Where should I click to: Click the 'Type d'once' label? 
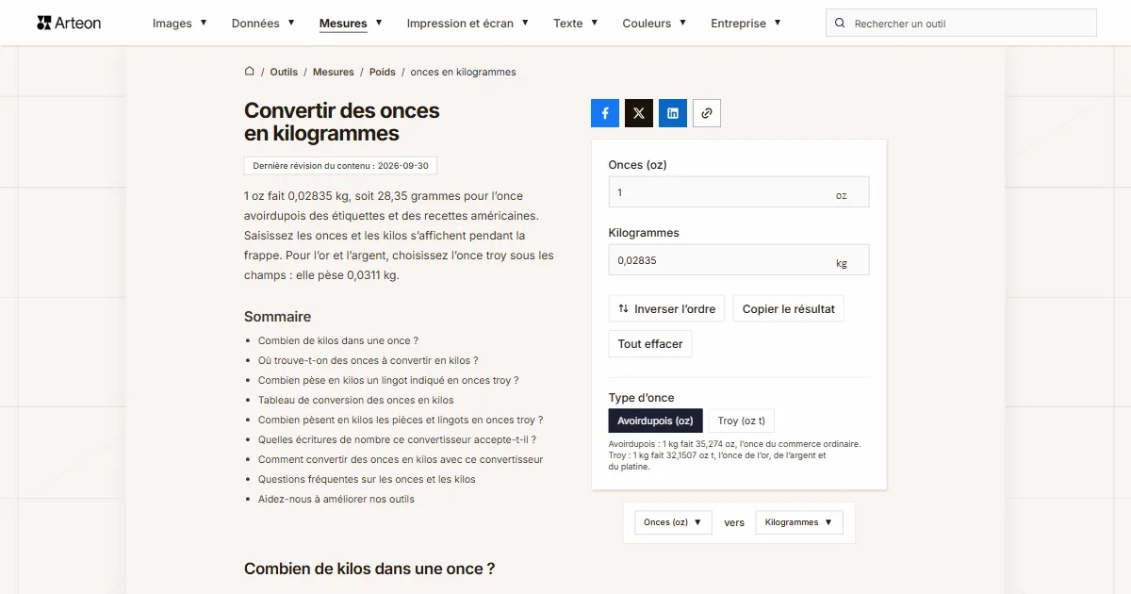pyautogui.click(x=642, y=398)
